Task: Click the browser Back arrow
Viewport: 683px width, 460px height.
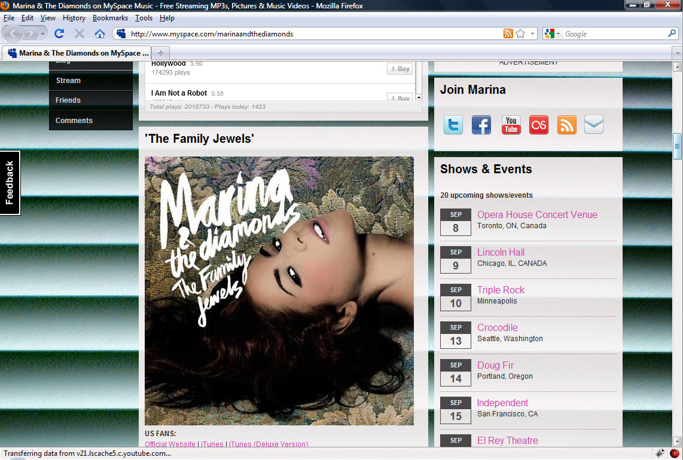Action: point(13,33)
